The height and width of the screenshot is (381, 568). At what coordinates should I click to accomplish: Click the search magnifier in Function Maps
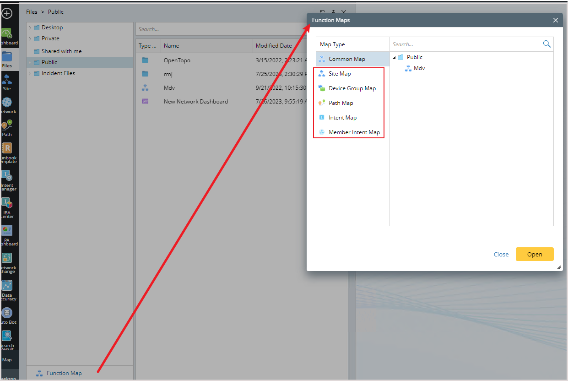click(x=546, y=44)
